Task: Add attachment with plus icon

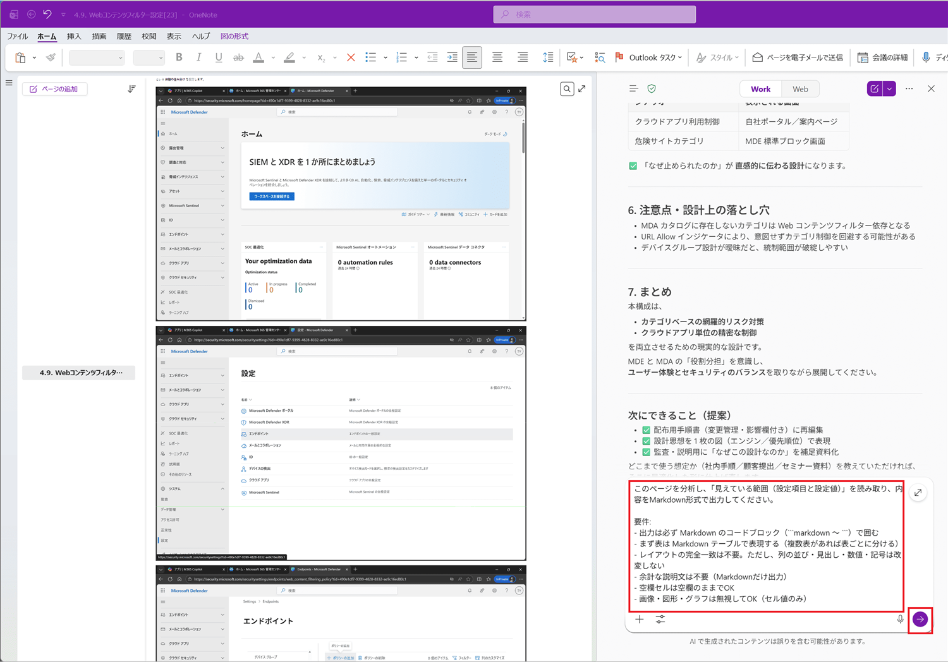Action: [640, 620]
